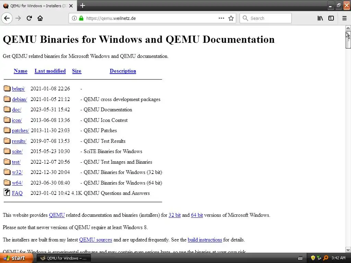Select QEMU for Windows taskbar button
The image size is (351, 263).
click(x=63, y=258)
